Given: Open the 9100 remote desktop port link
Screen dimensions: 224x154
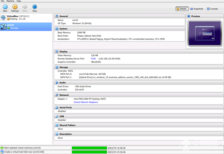Looking at the screenshot, I should click(x=93, y=59).
